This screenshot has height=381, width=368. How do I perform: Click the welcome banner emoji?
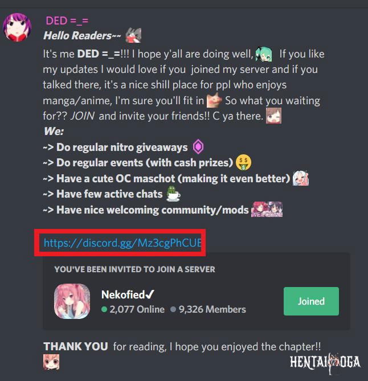click(x=267, y=209)
